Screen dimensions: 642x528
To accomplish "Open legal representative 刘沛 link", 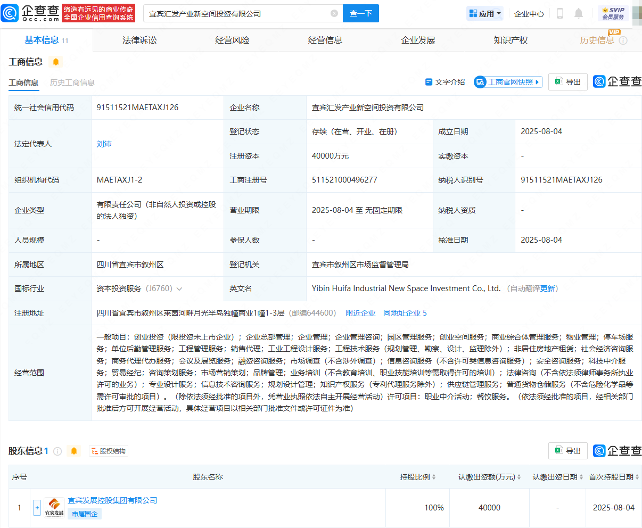I will (x=104, y=144).
